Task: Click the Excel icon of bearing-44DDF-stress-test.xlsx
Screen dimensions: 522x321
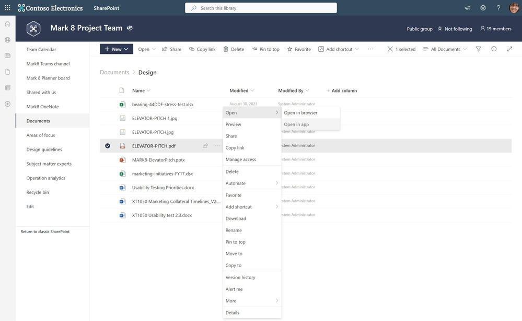Action: tap(122, 104)
